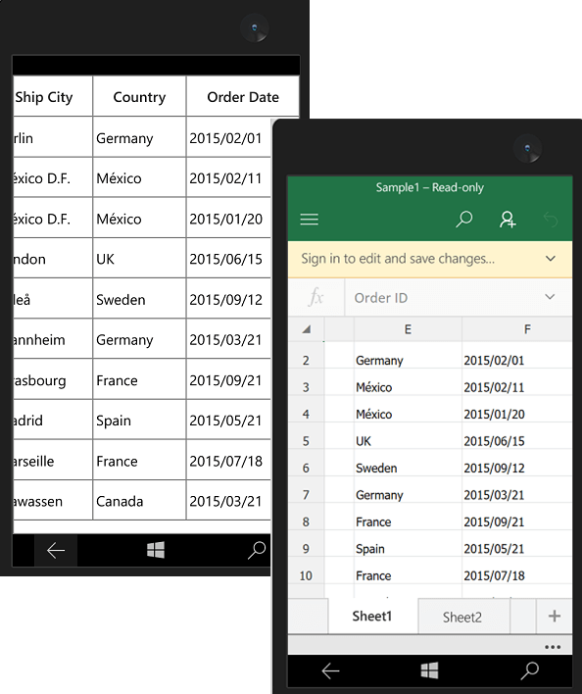Tap back arrow on Excel phone navigation bar
This screenshot has width=582, height=694.
coord(330,671)
